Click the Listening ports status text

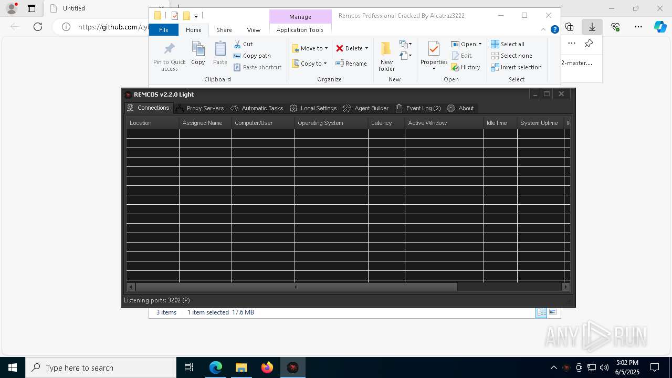[x=157, y=300]
